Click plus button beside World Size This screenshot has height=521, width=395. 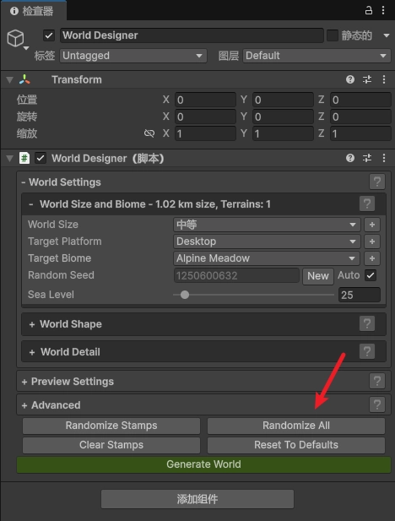tap(372, 225)
